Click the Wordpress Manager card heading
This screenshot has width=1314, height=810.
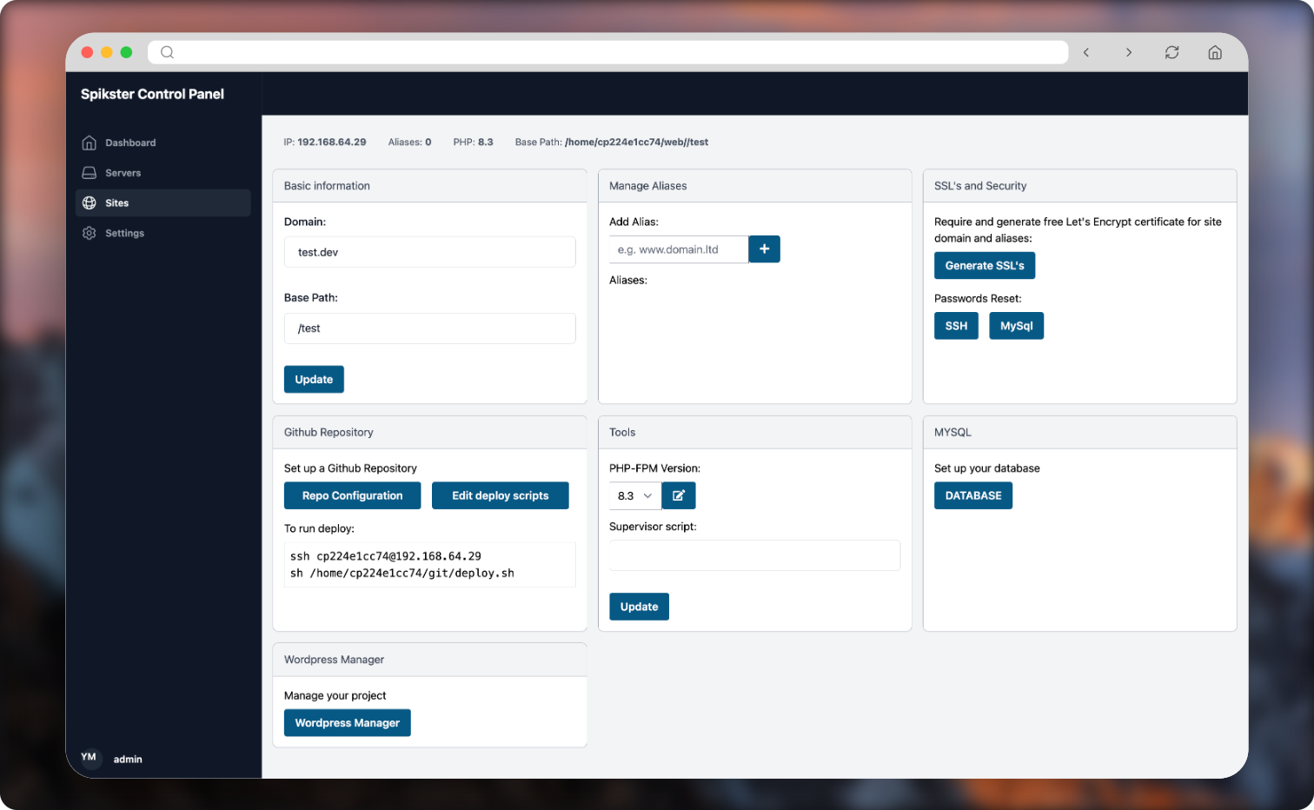point(334,660)
